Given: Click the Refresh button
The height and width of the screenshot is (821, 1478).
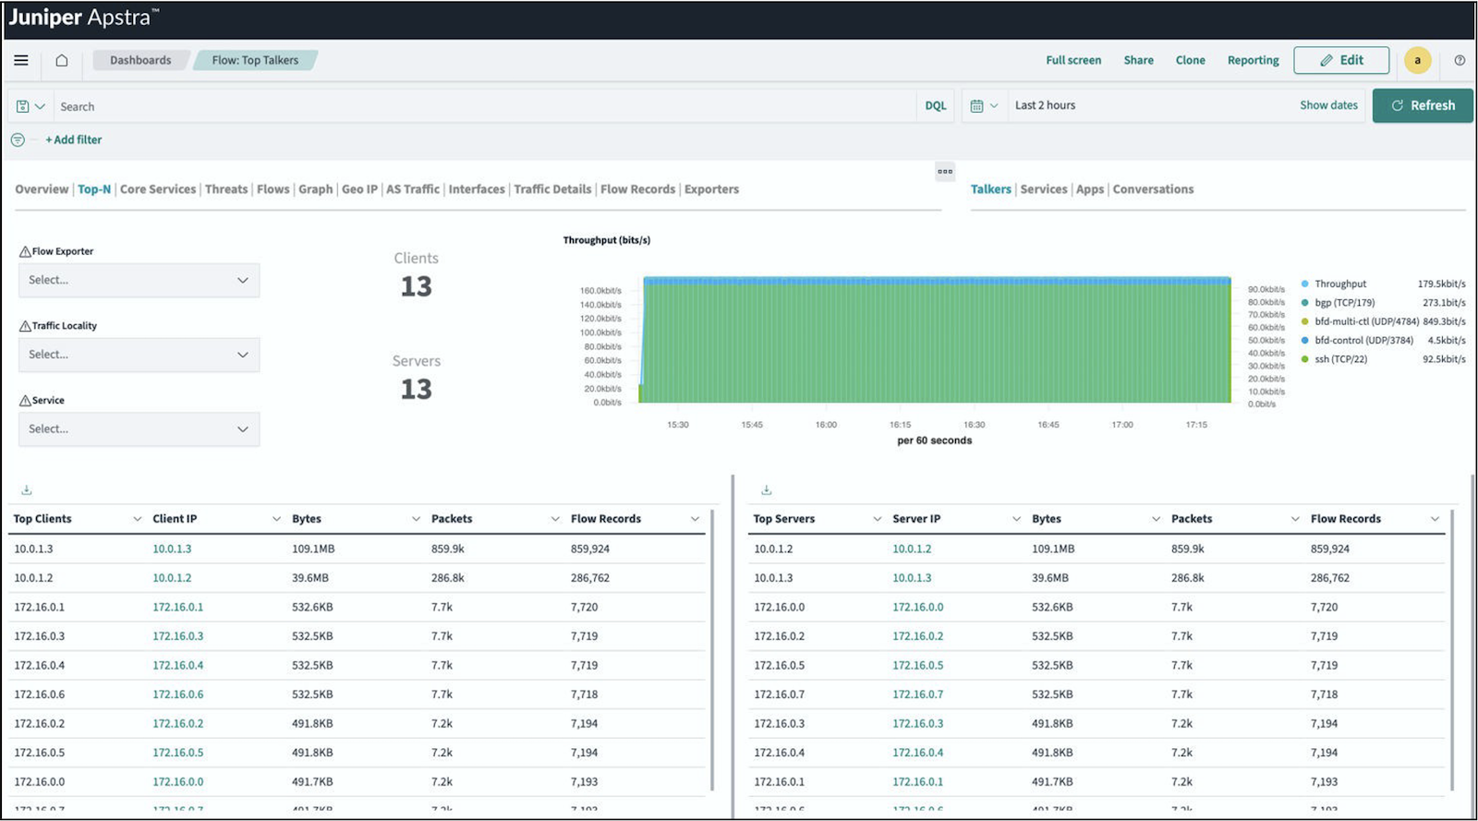Looking at the screenshot, I should pyautogui.click(x=1423, y=105).
